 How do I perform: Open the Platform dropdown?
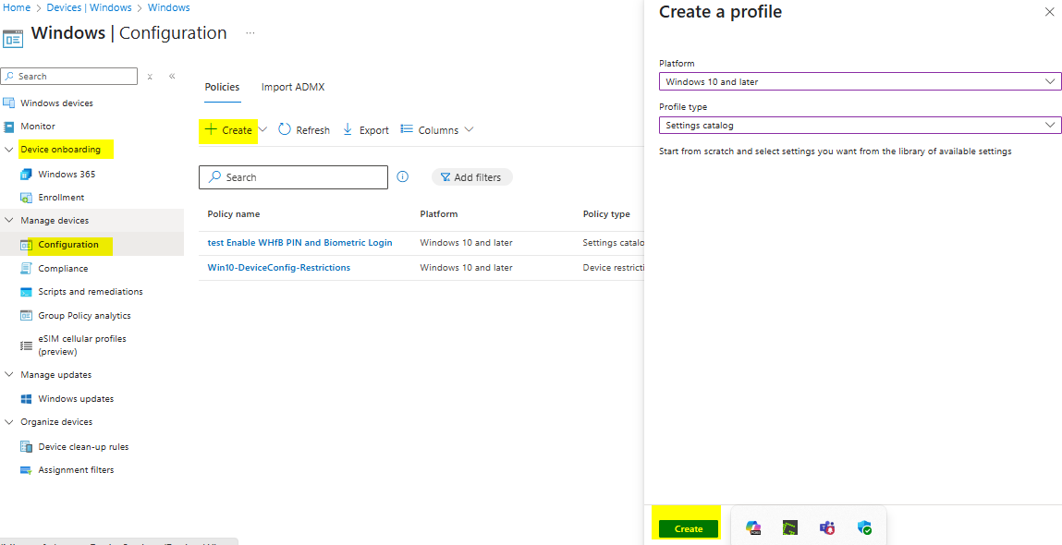click(861, 81)
